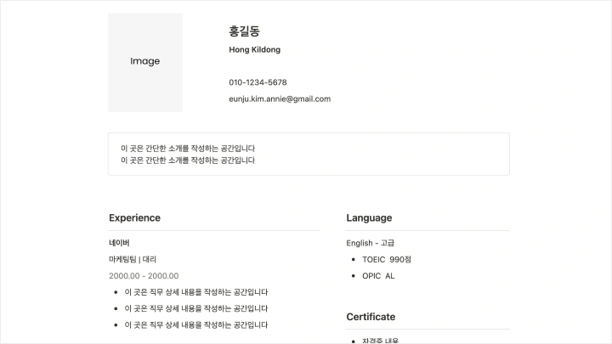Click the date range 2000.00 - 2000.00
The width and height of the screenshot is (612, 344).
click(x=144, y=276)
